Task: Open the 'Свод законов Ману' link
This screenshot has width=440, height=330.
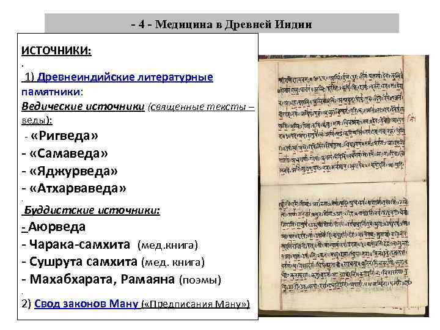Action: (x=86, y=304)
